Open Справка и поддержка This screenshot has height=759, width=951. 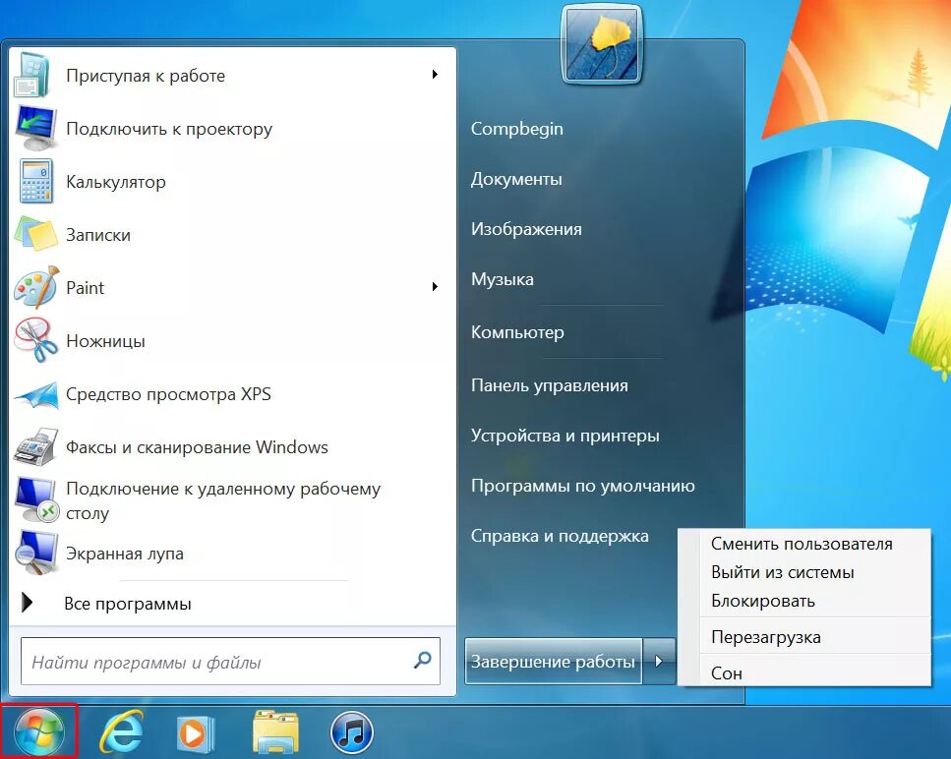(x=560, y=536)
